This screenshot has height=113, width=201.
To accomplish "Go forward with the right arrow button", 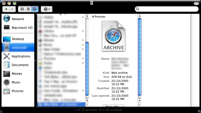I will pos(12,9).
